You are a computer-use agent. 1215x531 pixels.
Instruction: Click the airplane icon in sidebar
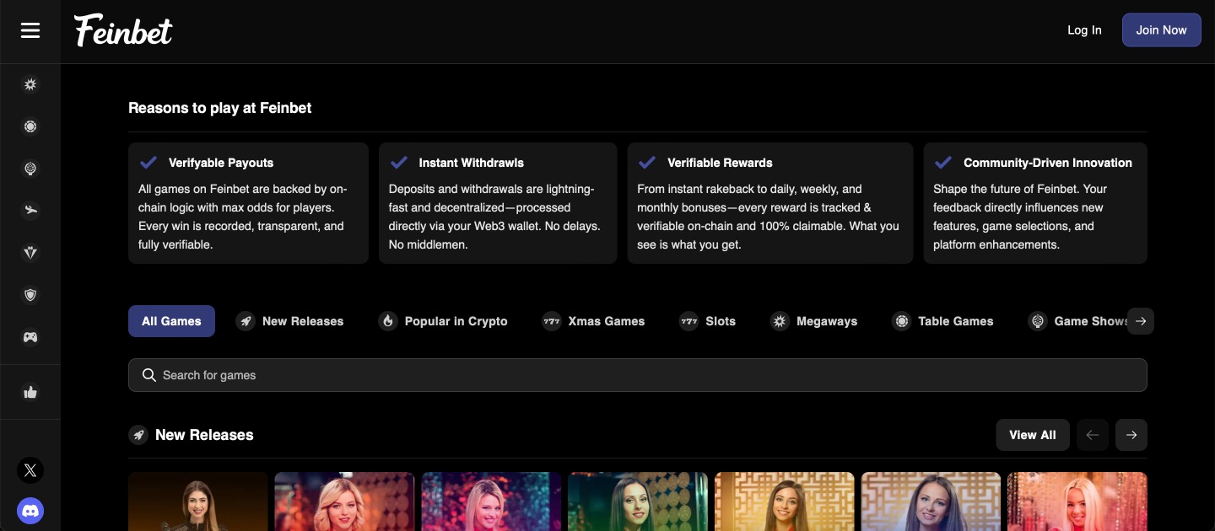[x=30, y=211]
